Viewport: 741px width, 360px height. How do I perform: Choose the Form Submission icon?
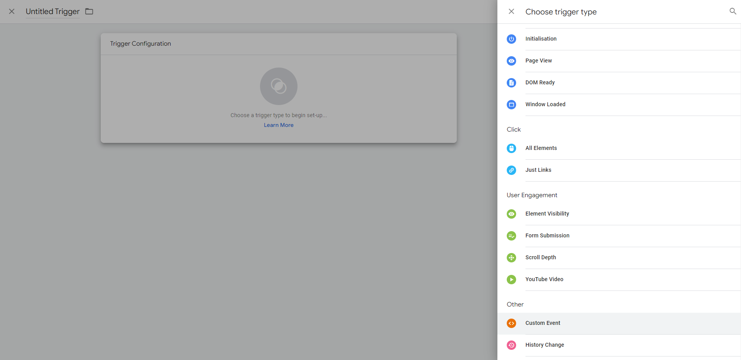(511, 236)
